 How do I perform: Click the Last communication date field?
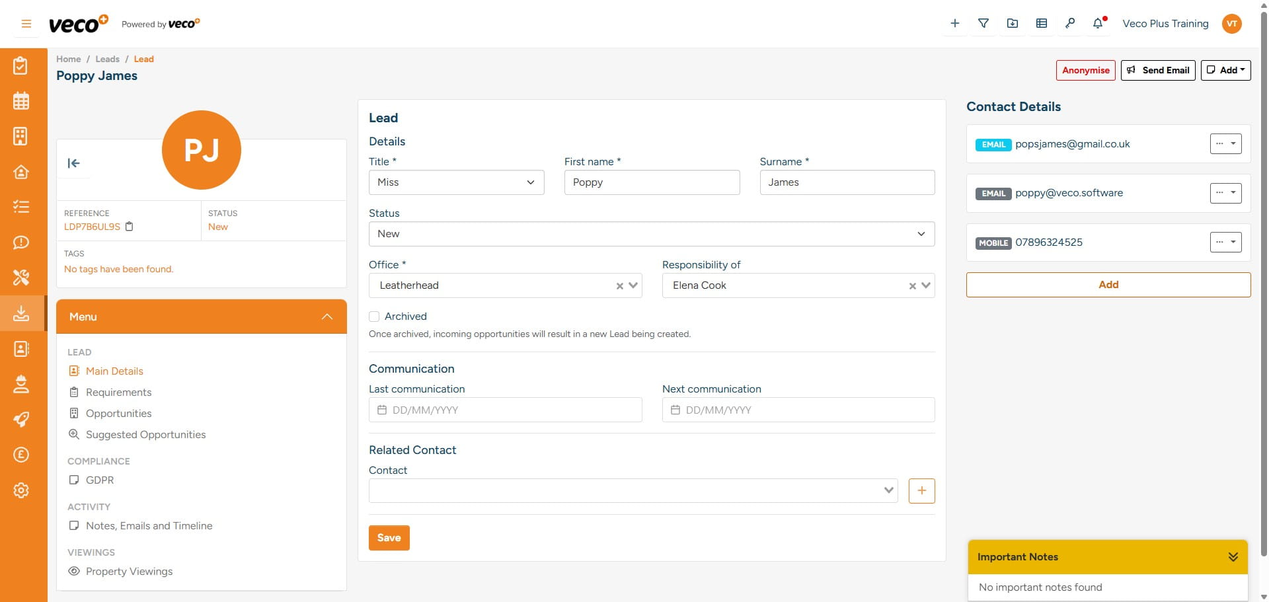point(505,410)
